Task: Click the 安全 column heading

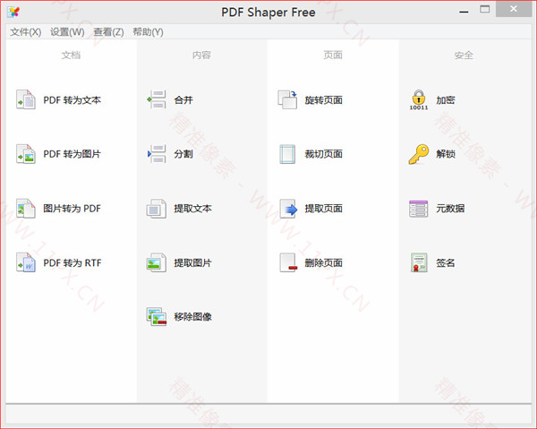Action: (x=464, y=55)
